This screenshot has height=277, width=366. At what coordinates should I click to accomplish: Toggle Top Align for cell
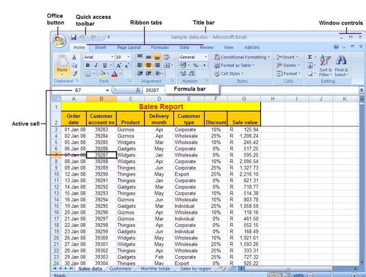point(140,57)
